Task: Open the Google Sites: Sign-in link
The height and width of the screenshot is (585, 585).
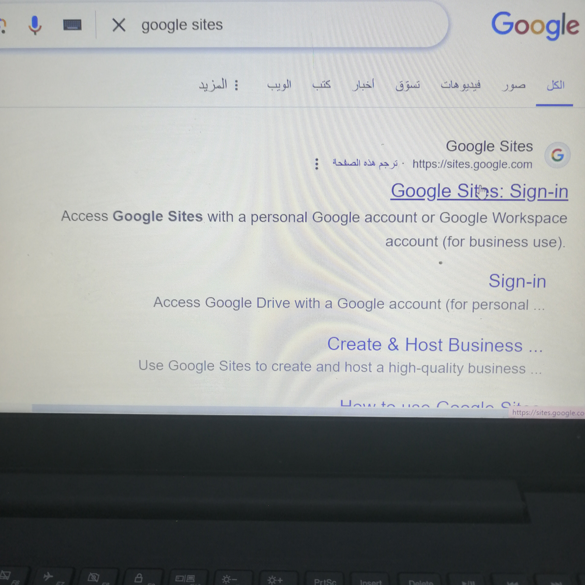Action: coord(479,191)
